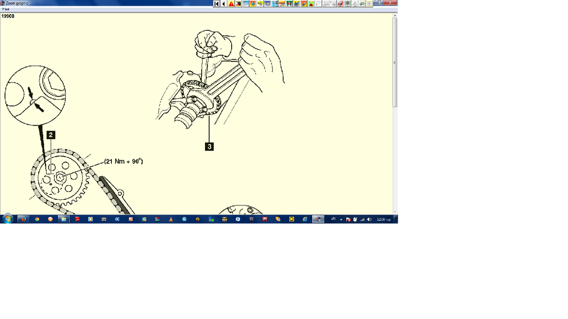This screenshot has width=568, height=319.
Task: Click the network signal tray icon
Action: [362, 220]
